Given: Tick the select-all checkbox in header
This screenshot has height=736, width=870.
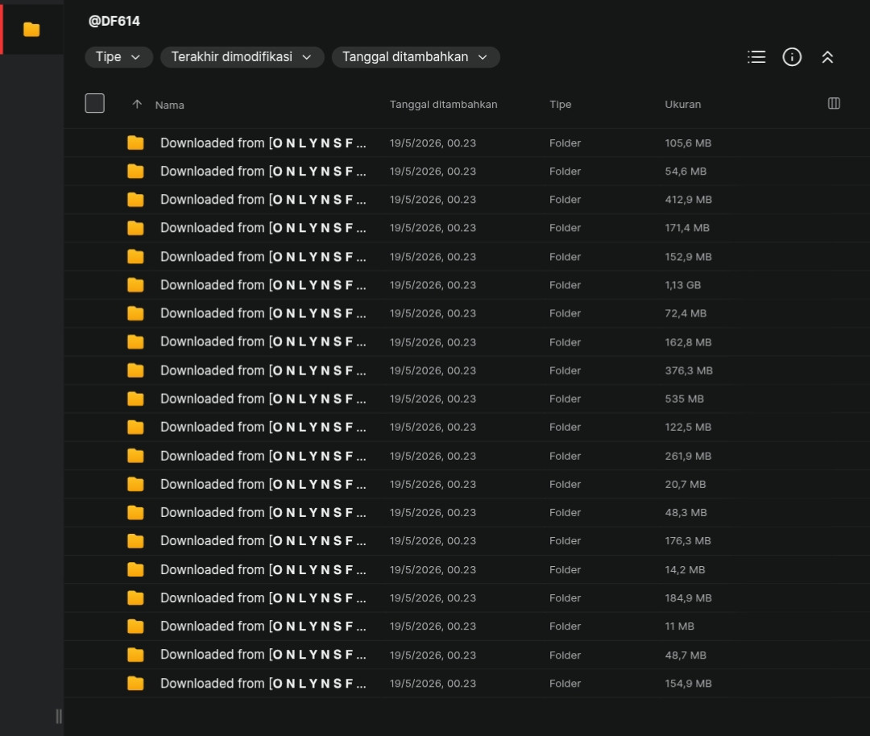Looking at the screenshot, I should pyautogui.click(x=95, y=103).
